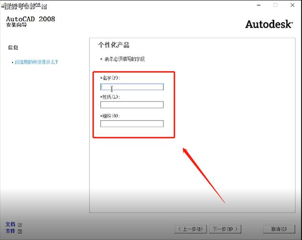Click the 姓氏(L) field label
The width and height of the screenshot is (302, 240).
110,97
